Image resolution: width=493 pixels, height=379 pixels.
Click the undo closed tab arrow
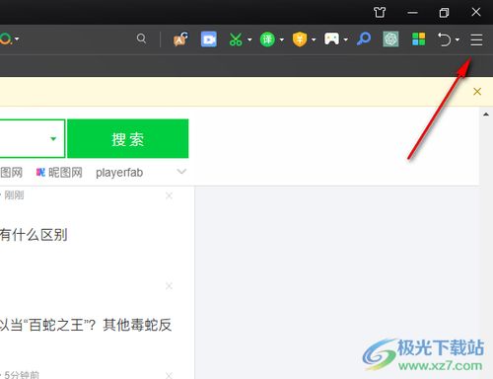click(x=445, y=39)
